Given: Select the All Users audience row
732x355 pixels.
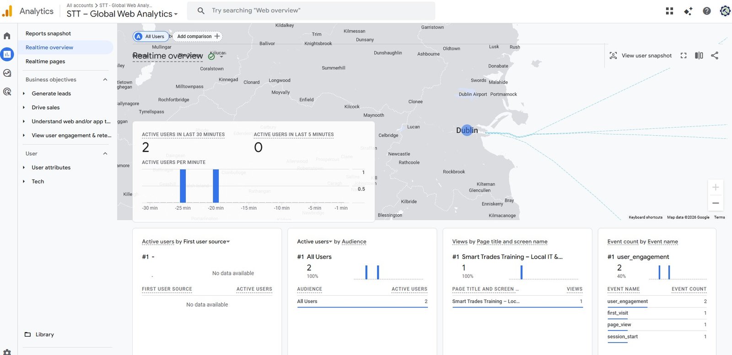Looking at the screenshot, I should 362,302.
